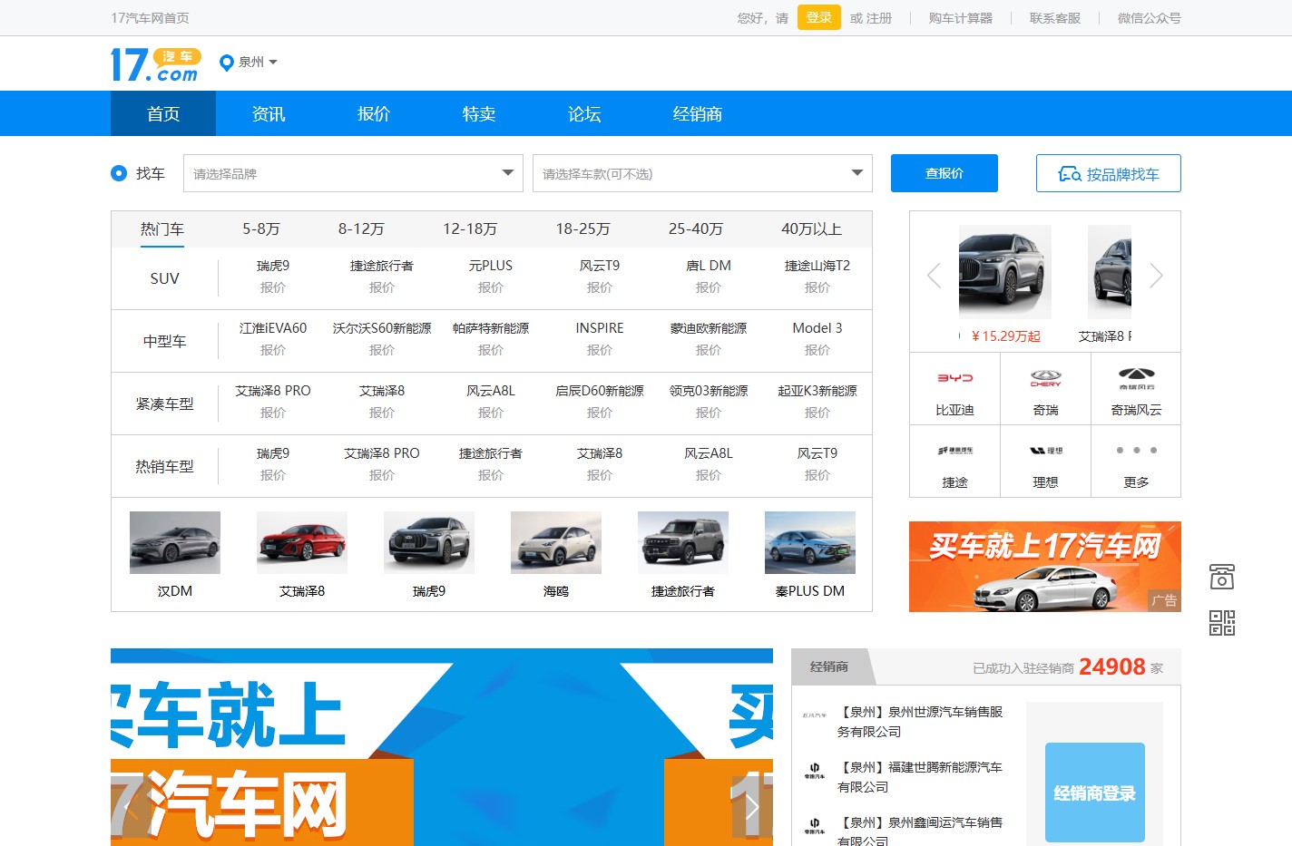Click logo beside 泉州世源汽车销售服务有限公司
This screenshot has height=846, width=1292.
814,715
